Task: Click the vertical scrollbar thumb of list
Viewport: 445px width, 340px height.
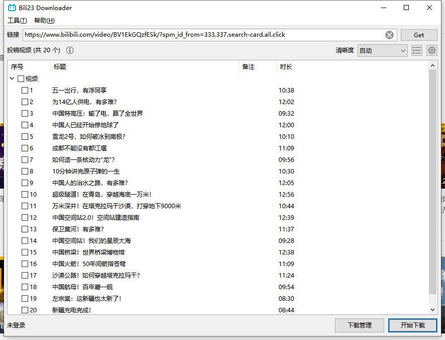Action: [432, 181]
